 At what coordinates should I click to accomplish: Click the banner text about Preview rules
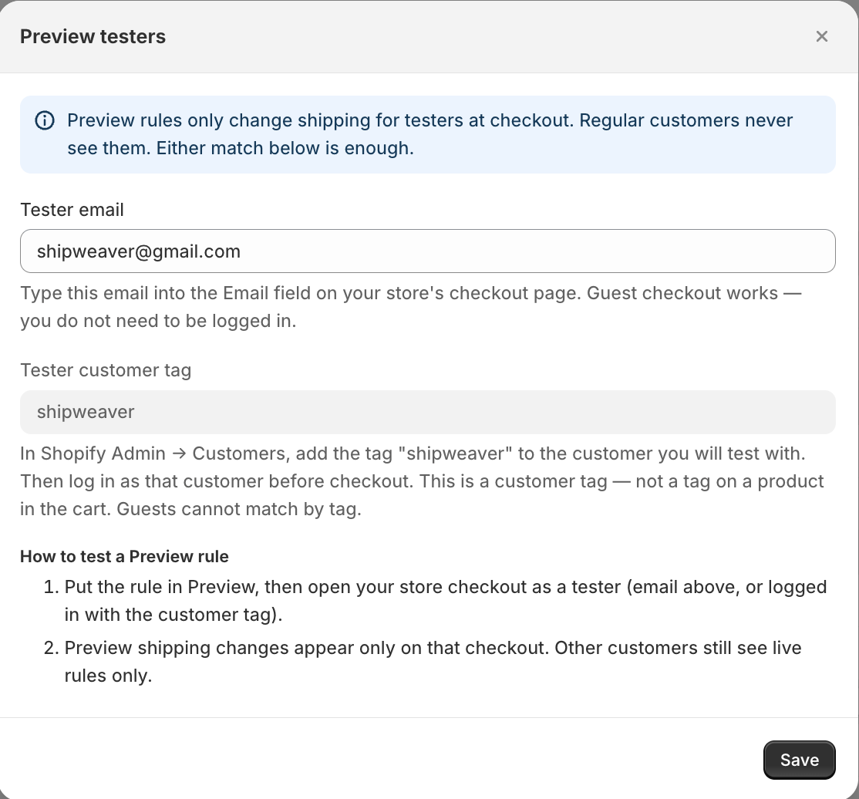pos(430,134)
